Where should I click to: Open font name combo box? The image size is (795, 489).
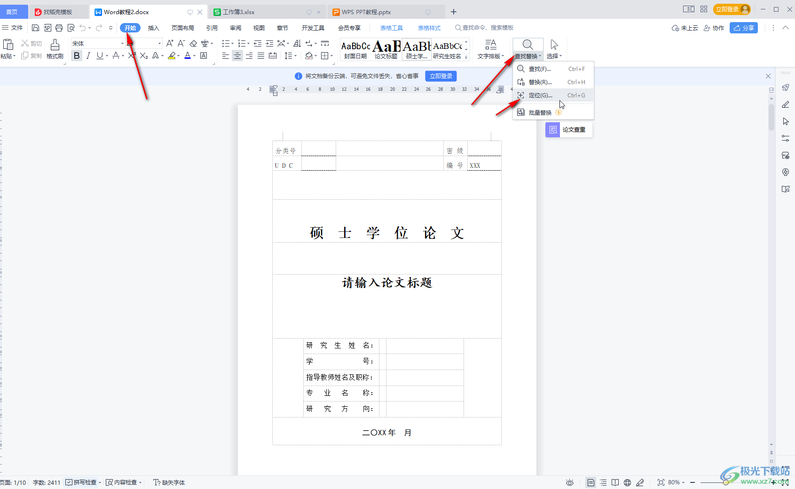[x=98, y=43]
